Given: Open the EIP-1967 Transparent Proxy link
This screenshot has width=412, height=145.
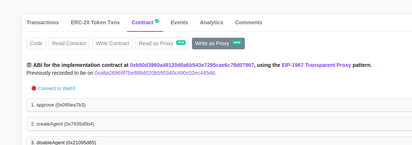Looking at the screenshot, I should (316, 65).
